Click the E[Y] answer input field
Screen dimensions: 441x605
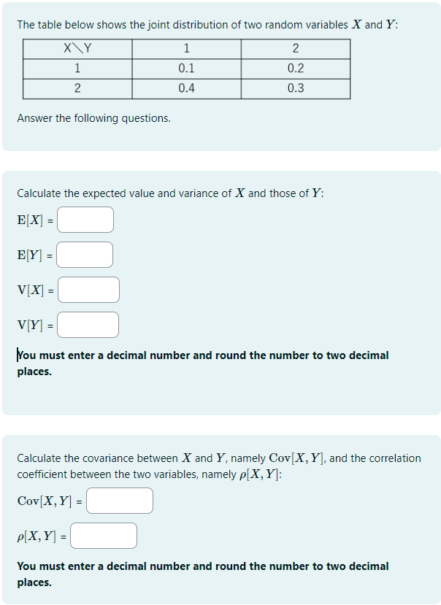[x=84, y=254]
